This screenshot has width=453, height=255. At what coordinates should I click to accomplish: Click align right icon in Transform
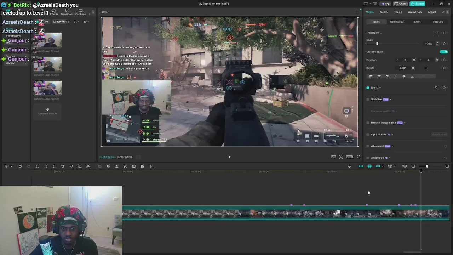tap(387, 76)
